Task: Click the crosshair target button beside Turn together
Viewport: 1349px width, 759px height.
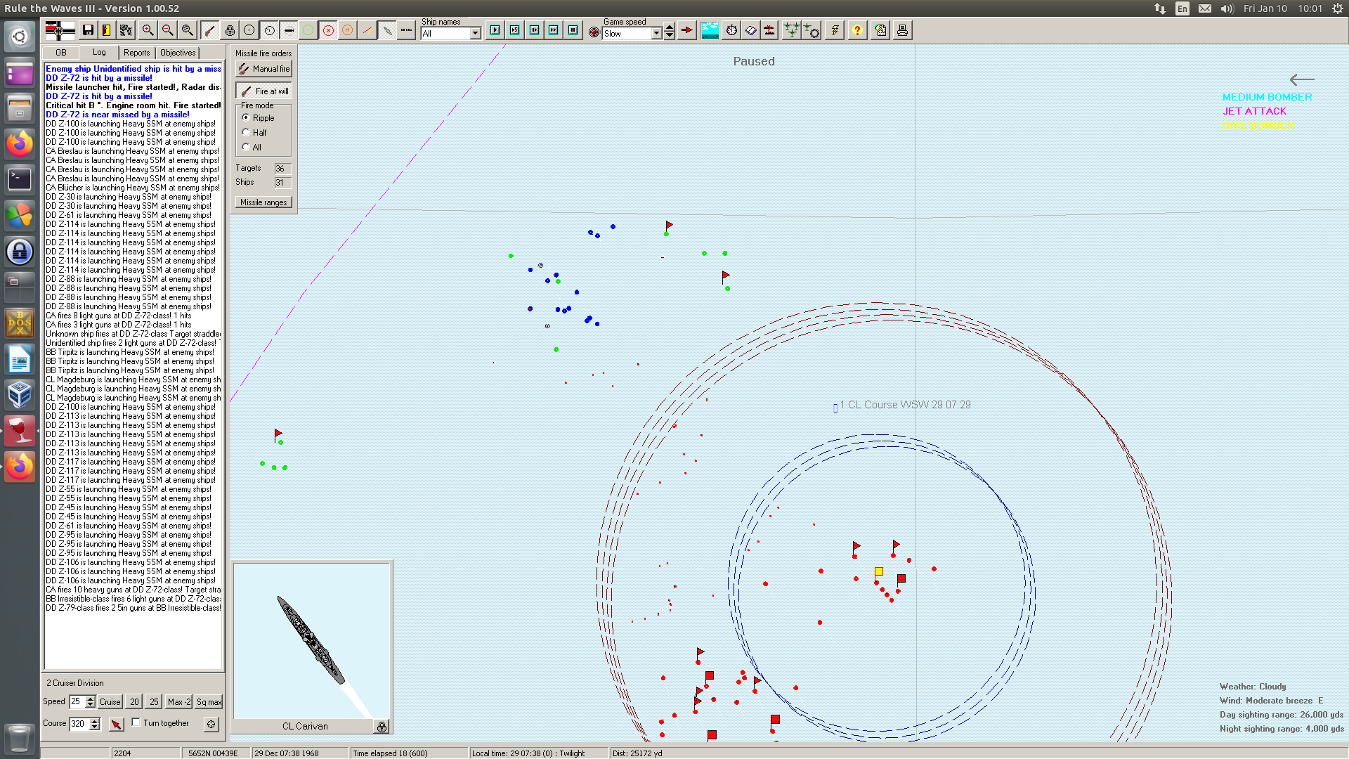Action: (x=211, y=724)
